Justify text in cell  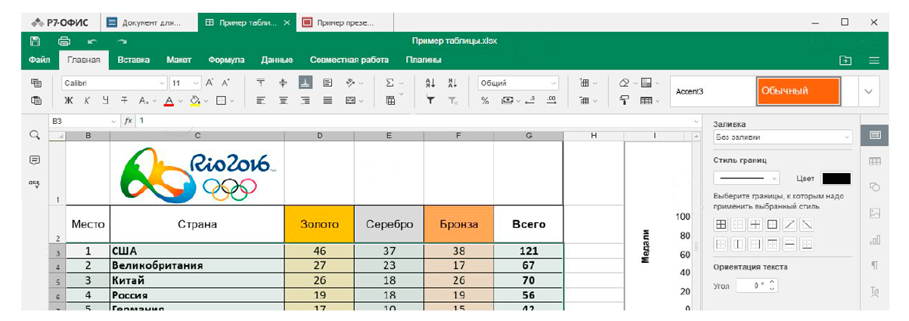click(327, 100)
